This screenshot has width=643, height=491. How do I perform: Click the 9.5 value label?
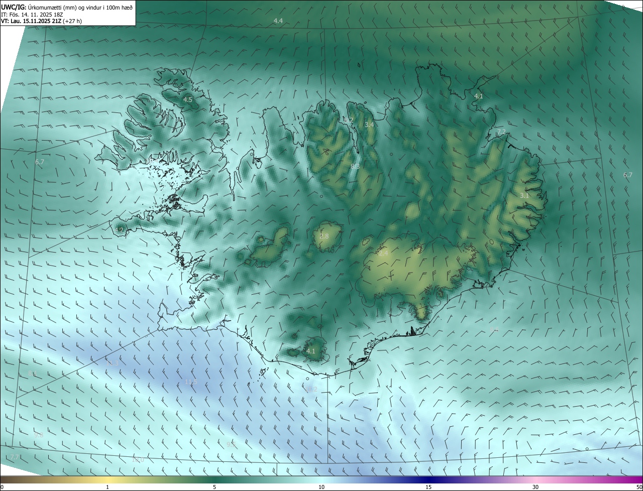pyautogui.click(x=231, y=445)
